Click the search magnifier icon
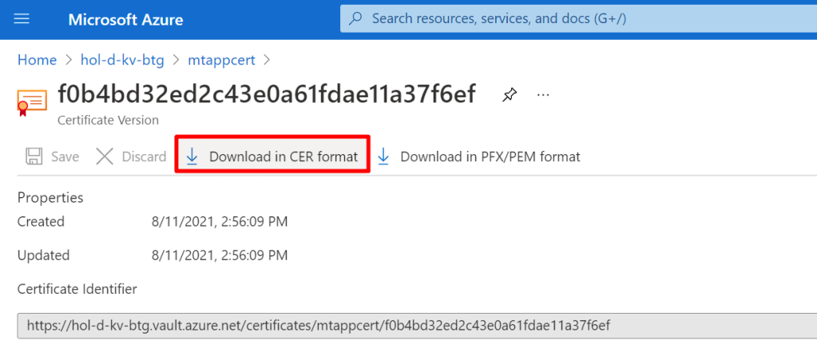 click(x=356, y=18)
